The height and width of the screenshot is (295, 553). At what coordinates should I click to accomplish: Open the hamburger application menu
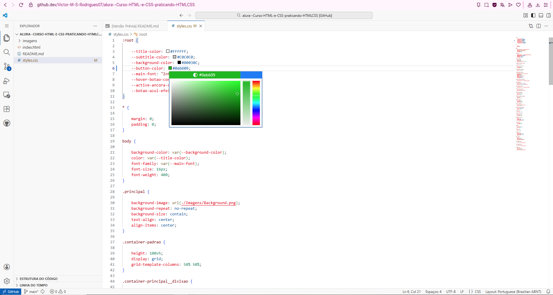[x=7, y=26]
